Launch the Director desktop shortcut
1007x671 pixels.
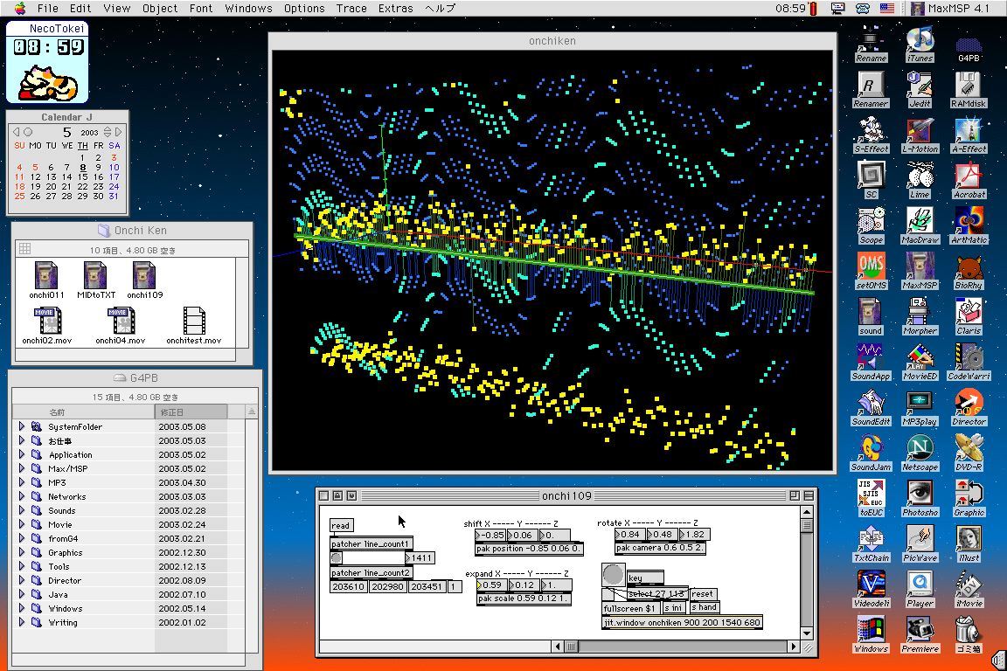pyautogui.click(x=969, y=403)
